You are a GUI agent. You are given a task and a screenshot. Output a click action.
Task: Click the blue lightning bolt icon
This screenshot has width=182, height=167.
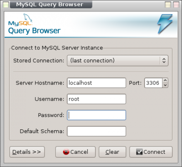165,24
